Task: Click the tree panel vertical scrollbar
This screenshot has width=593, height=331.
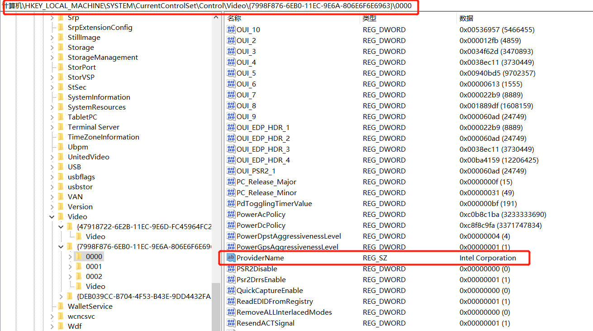Action: [x=214, y=136]
